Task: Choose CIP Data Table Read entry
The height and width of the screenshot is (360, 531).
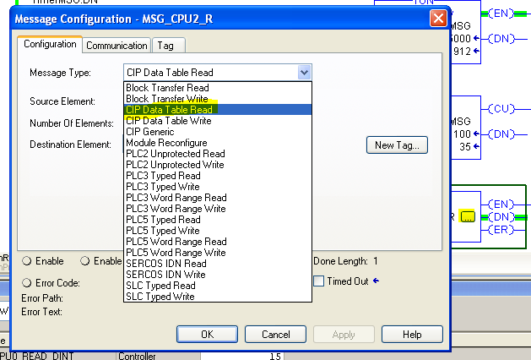Action: [x=218, y=110]
